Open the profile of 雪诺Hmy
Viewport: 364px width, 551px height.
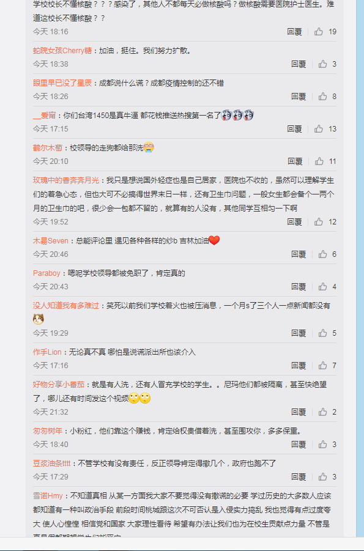[x=48, y=495]
